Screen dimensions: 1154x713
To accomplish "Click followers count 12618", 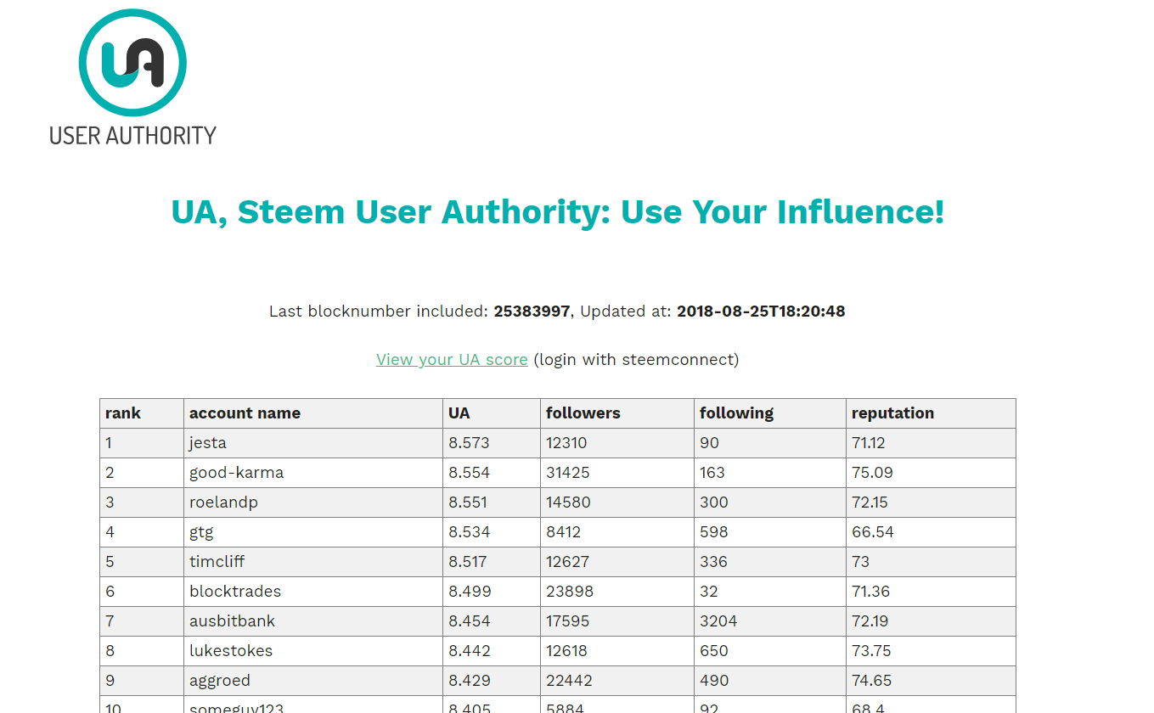I will 566,651.
